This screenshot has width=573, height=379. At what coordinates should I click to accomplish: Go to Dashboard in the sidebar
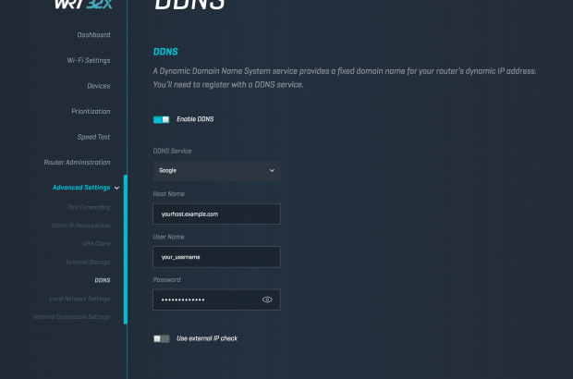(93, 35)
